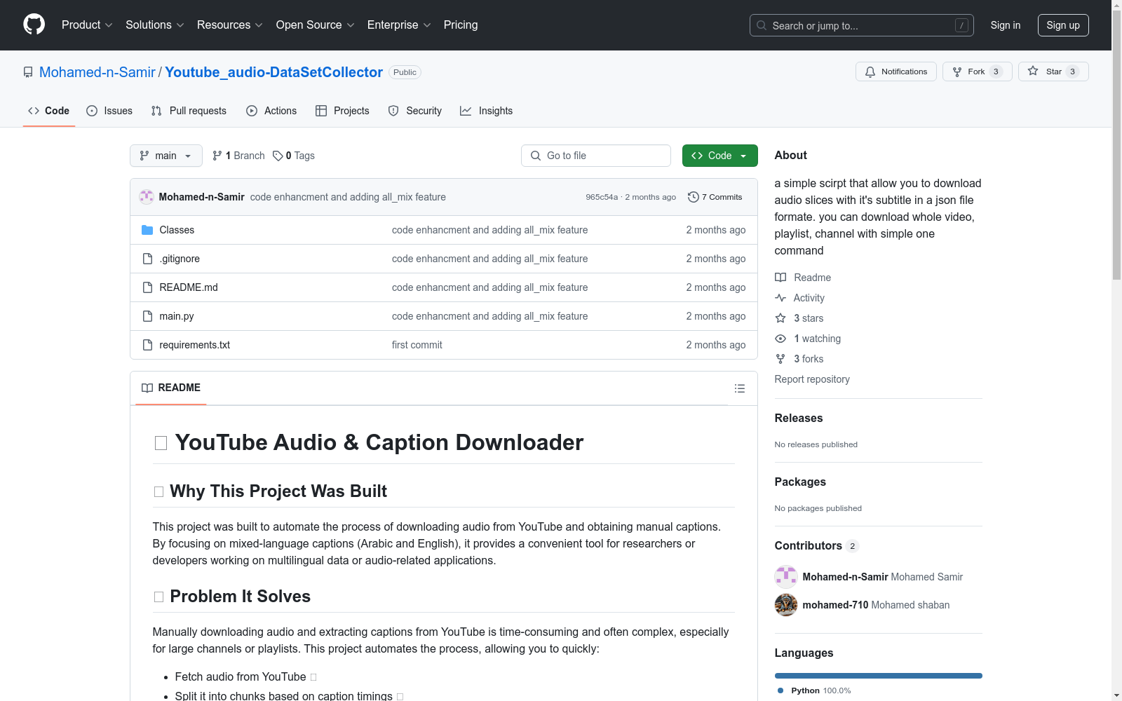Screen dimensions: 1122x701
Task: Click the Classes folder icon
Action: [x=147, y=230]
